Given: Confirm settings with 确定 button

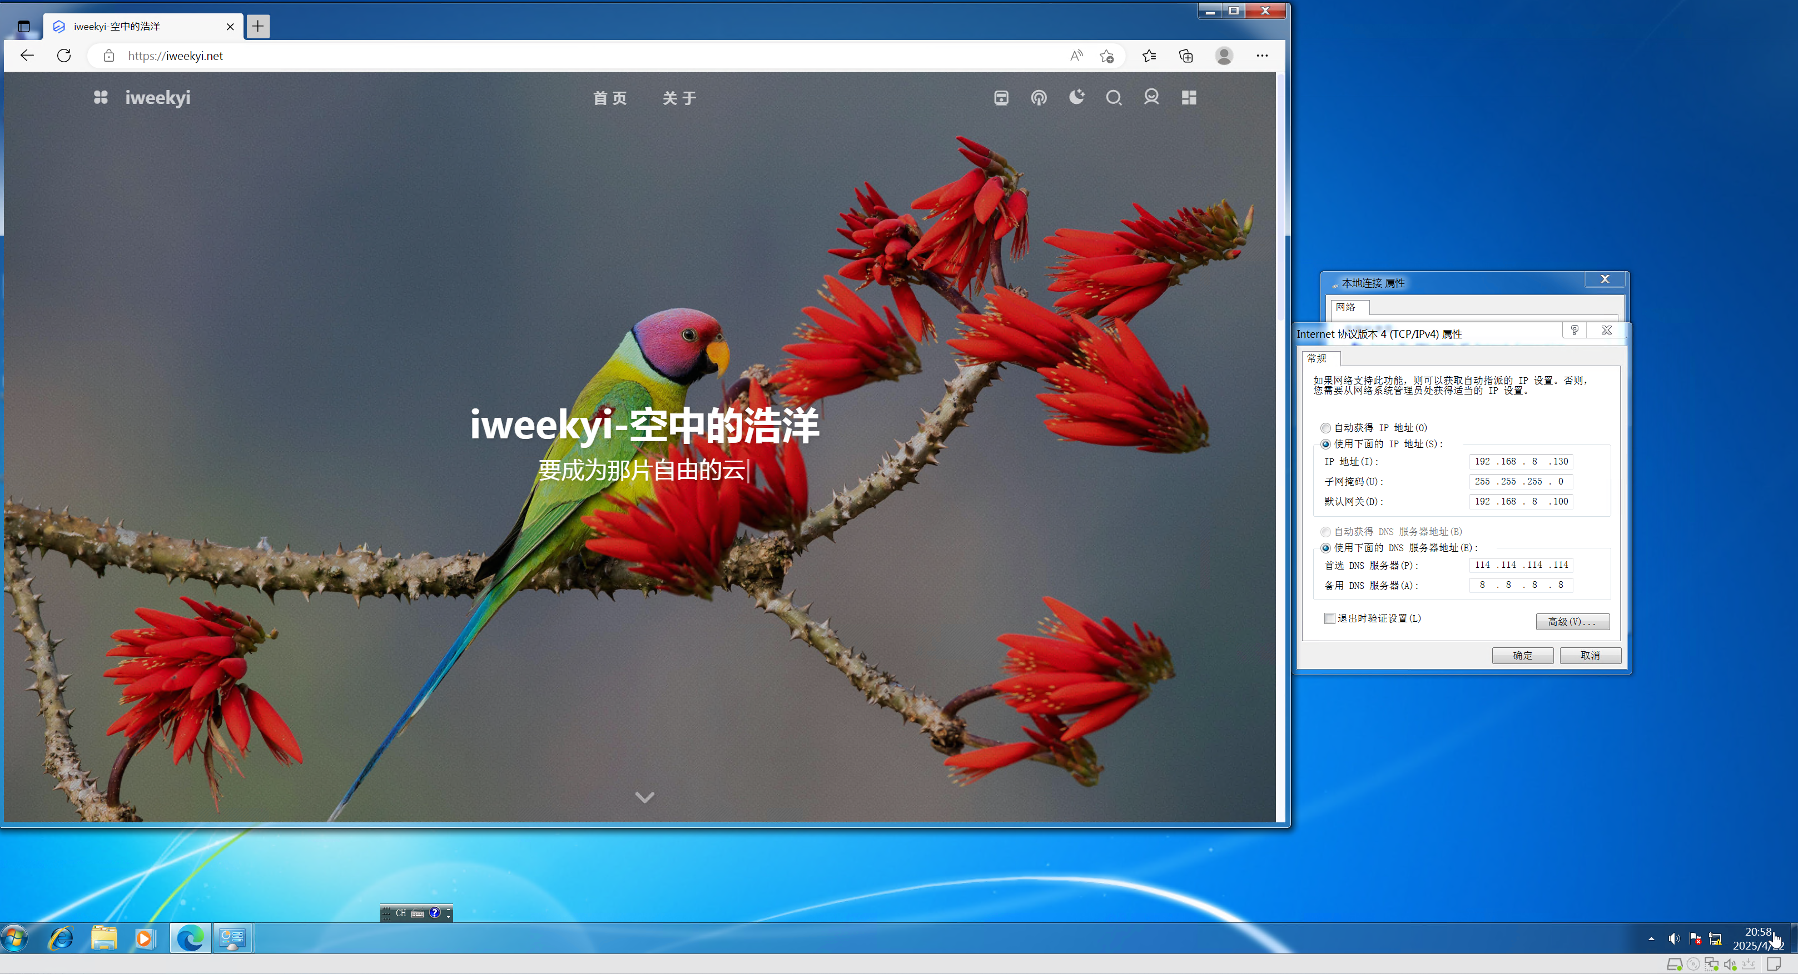Looking at the screenshot, I should [x=1522, y=655].
